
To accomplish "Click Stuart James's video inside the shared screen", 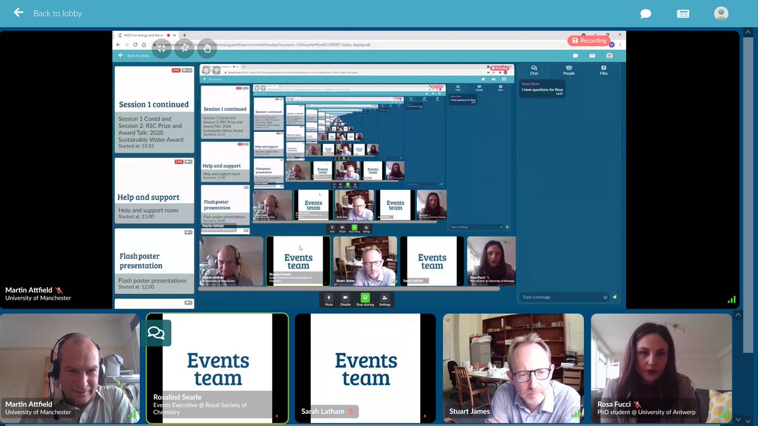I will [x=365, y=261].
